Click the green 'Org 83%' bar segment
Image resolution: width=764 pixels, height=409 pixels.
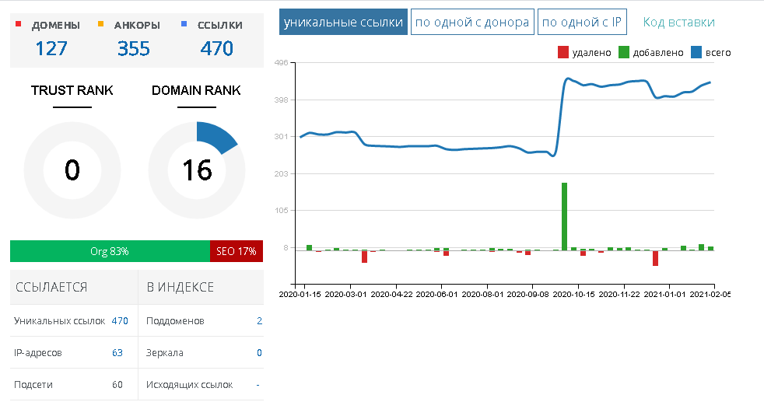coord(110,252)
